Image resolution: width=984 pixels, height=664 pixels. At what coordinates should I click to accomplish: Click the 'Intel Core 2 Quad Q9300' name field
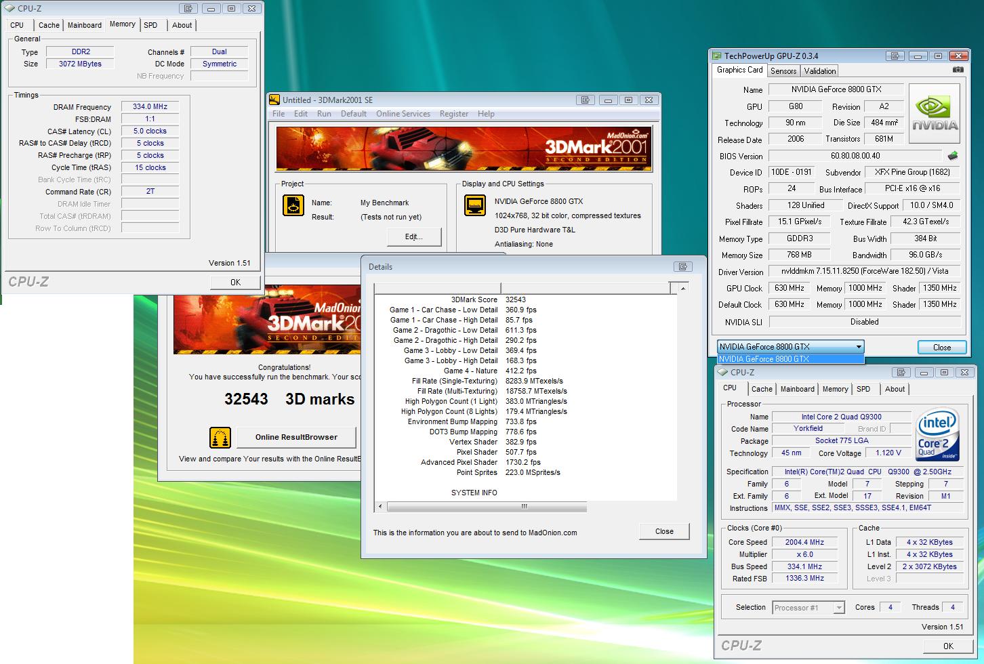pos(841,417)
